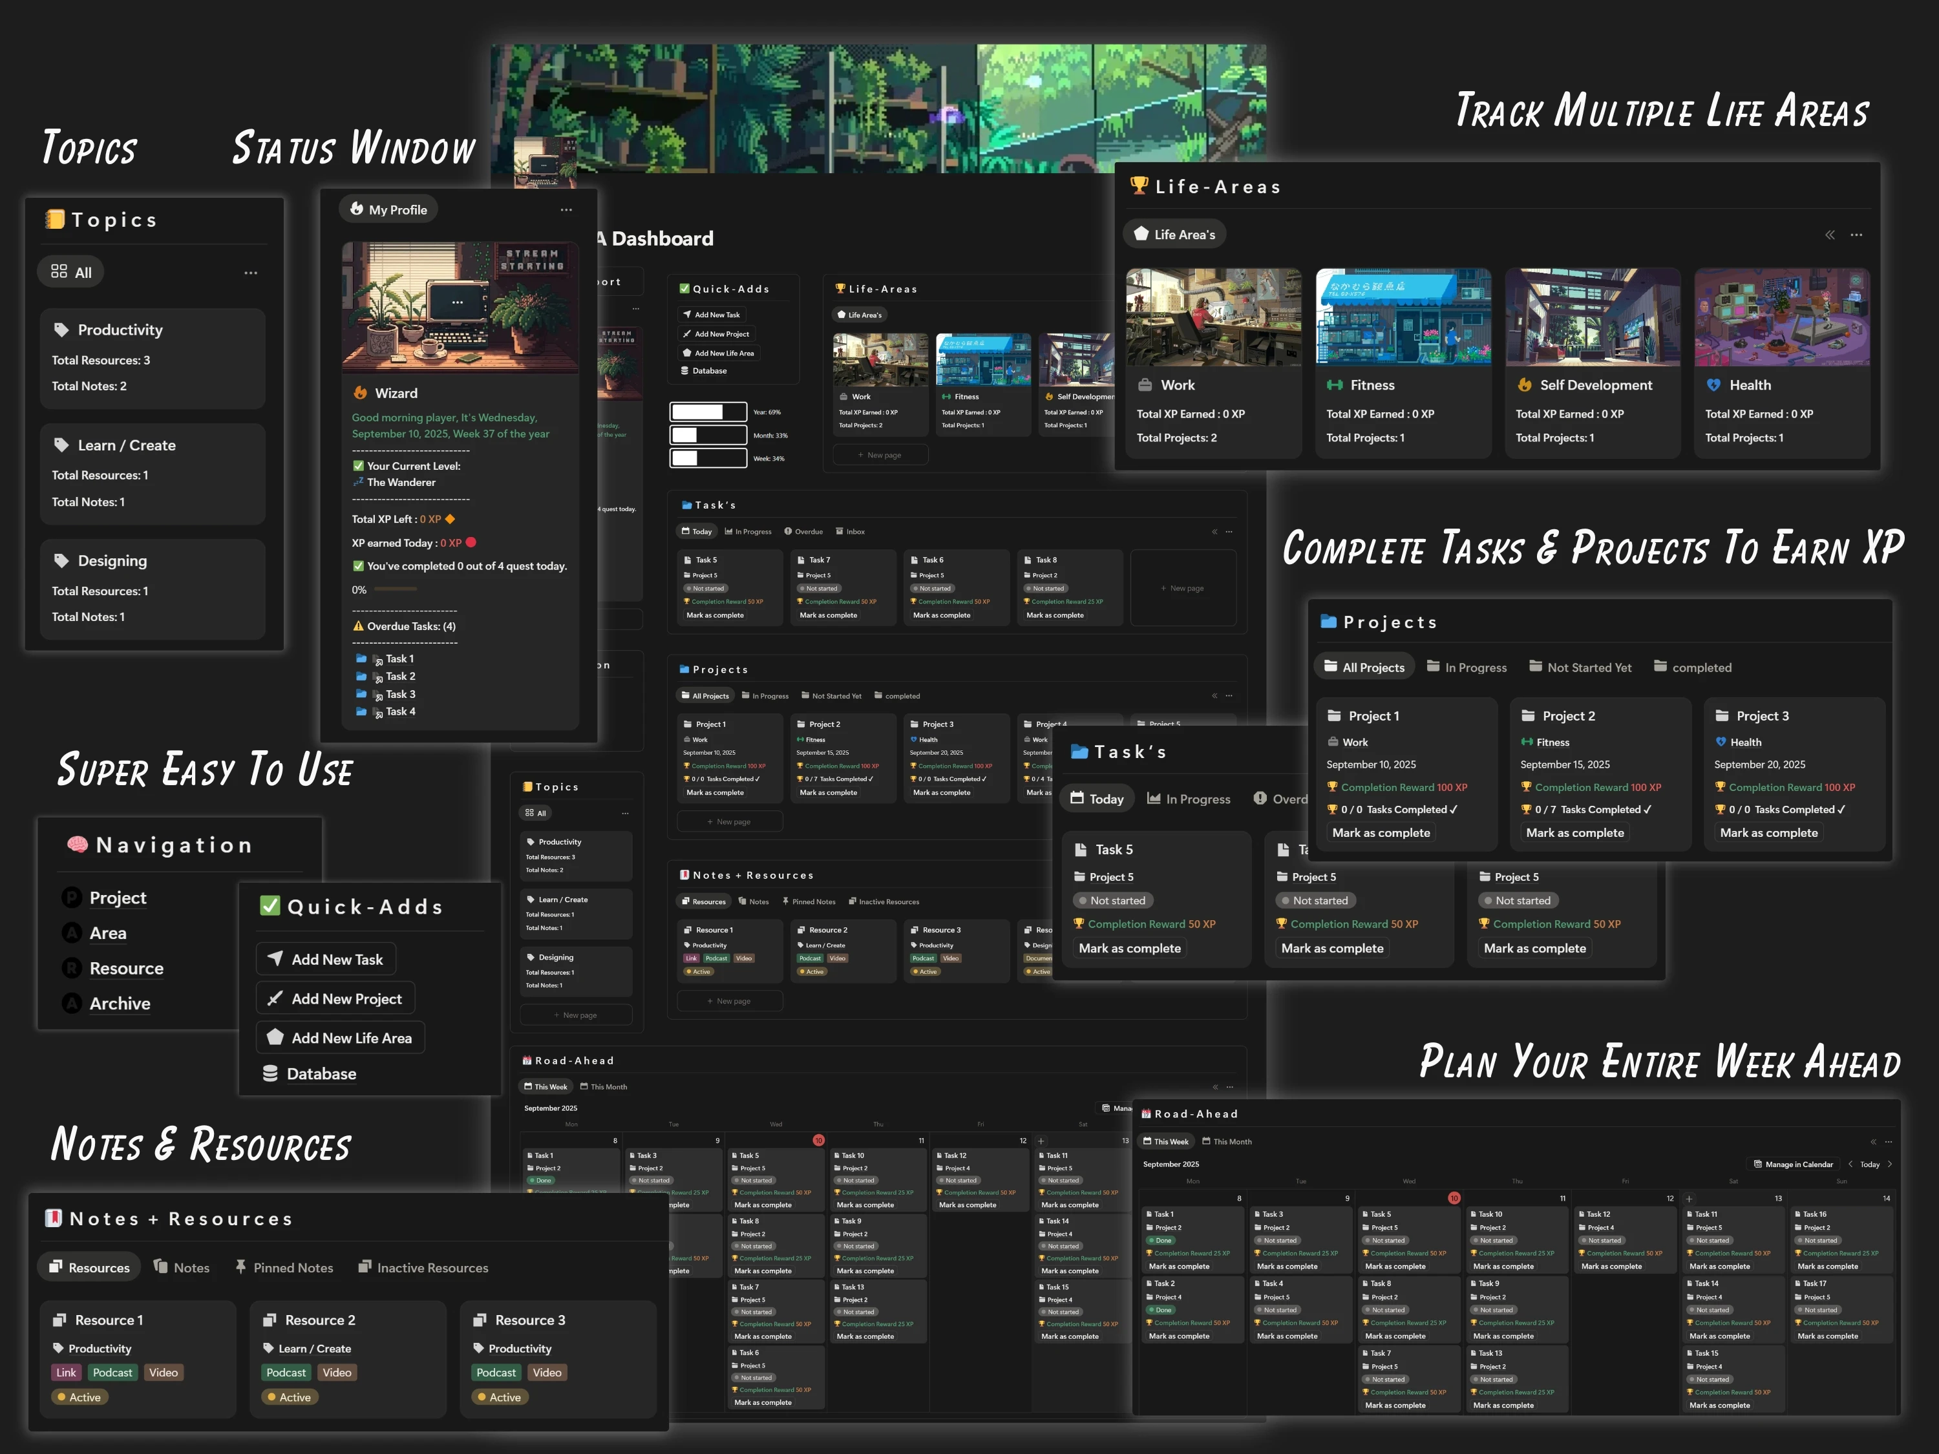Click the double chevron in dashboard Task's section
The width and height of the screenshot is (1939, 1454).
(x=1214, y=532)
